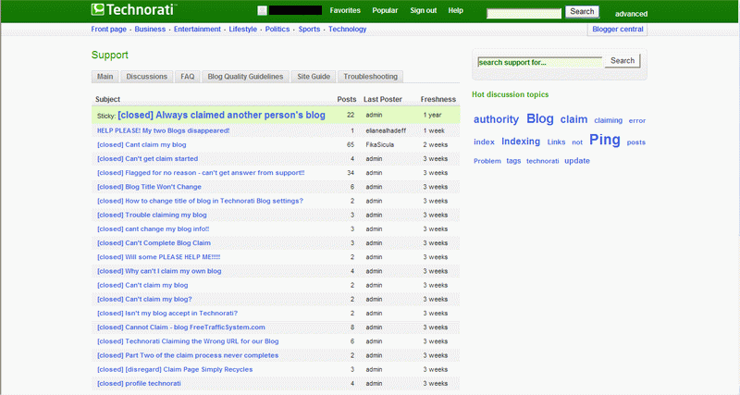Open thread Cant claim my blog
The image size is (740, 395).
142,145
